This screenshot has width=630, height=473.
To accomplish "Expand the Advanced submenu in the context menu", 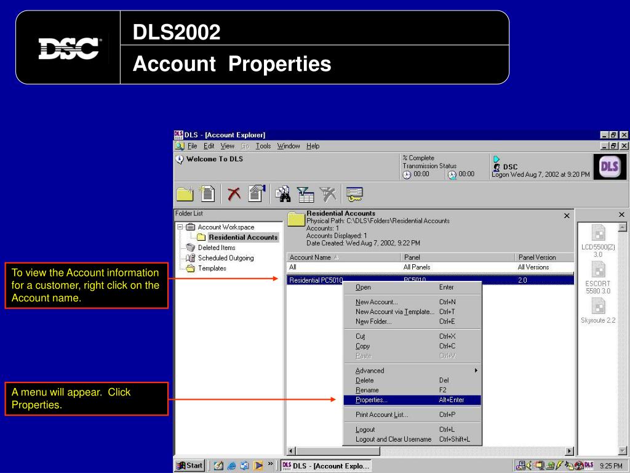I will [x=413, y=370].
